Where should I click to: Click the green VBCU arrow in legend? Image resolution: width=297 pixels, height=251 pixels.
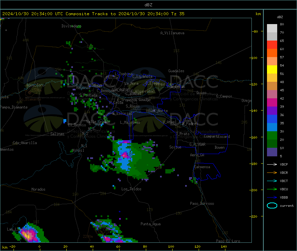272,189
